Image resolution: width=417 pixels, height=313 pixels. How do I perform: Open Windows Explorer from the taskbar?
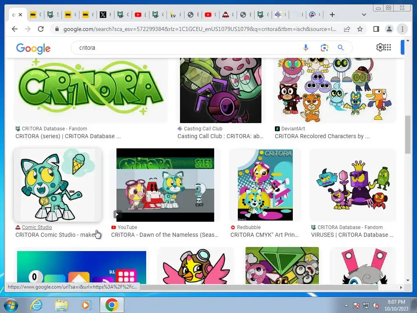pos(61,305)
